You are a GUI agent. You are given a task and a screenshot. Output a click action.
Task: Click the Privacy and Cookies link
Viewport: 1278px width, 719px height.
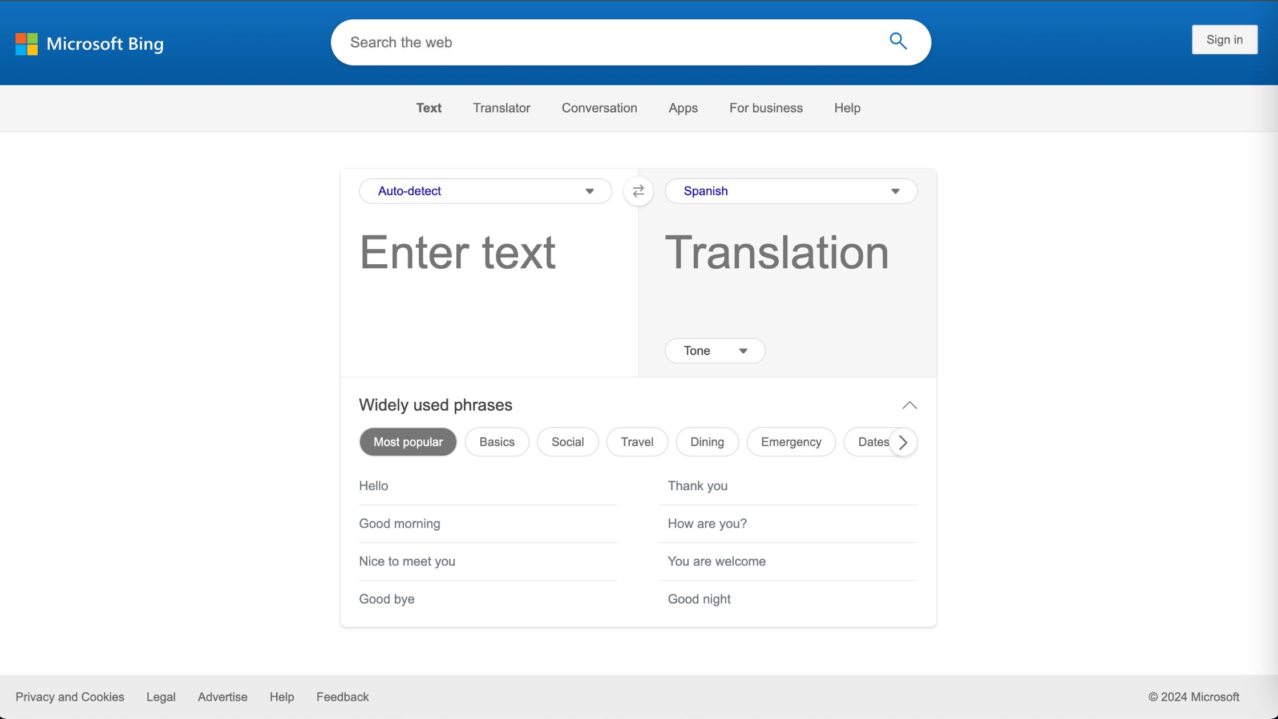70,697
